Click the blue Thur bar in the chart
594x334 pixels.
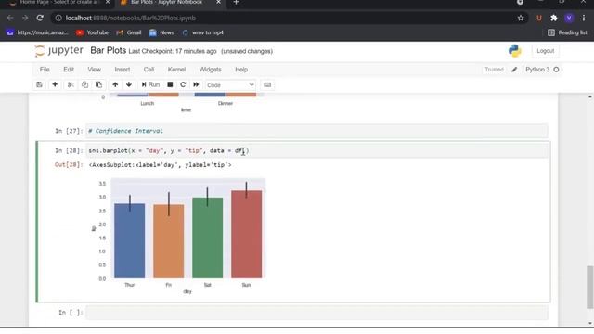pos(130,241)
